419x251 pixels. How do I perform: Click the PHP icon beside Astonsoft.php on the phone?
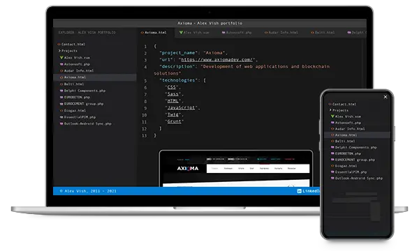pos(332,123)
